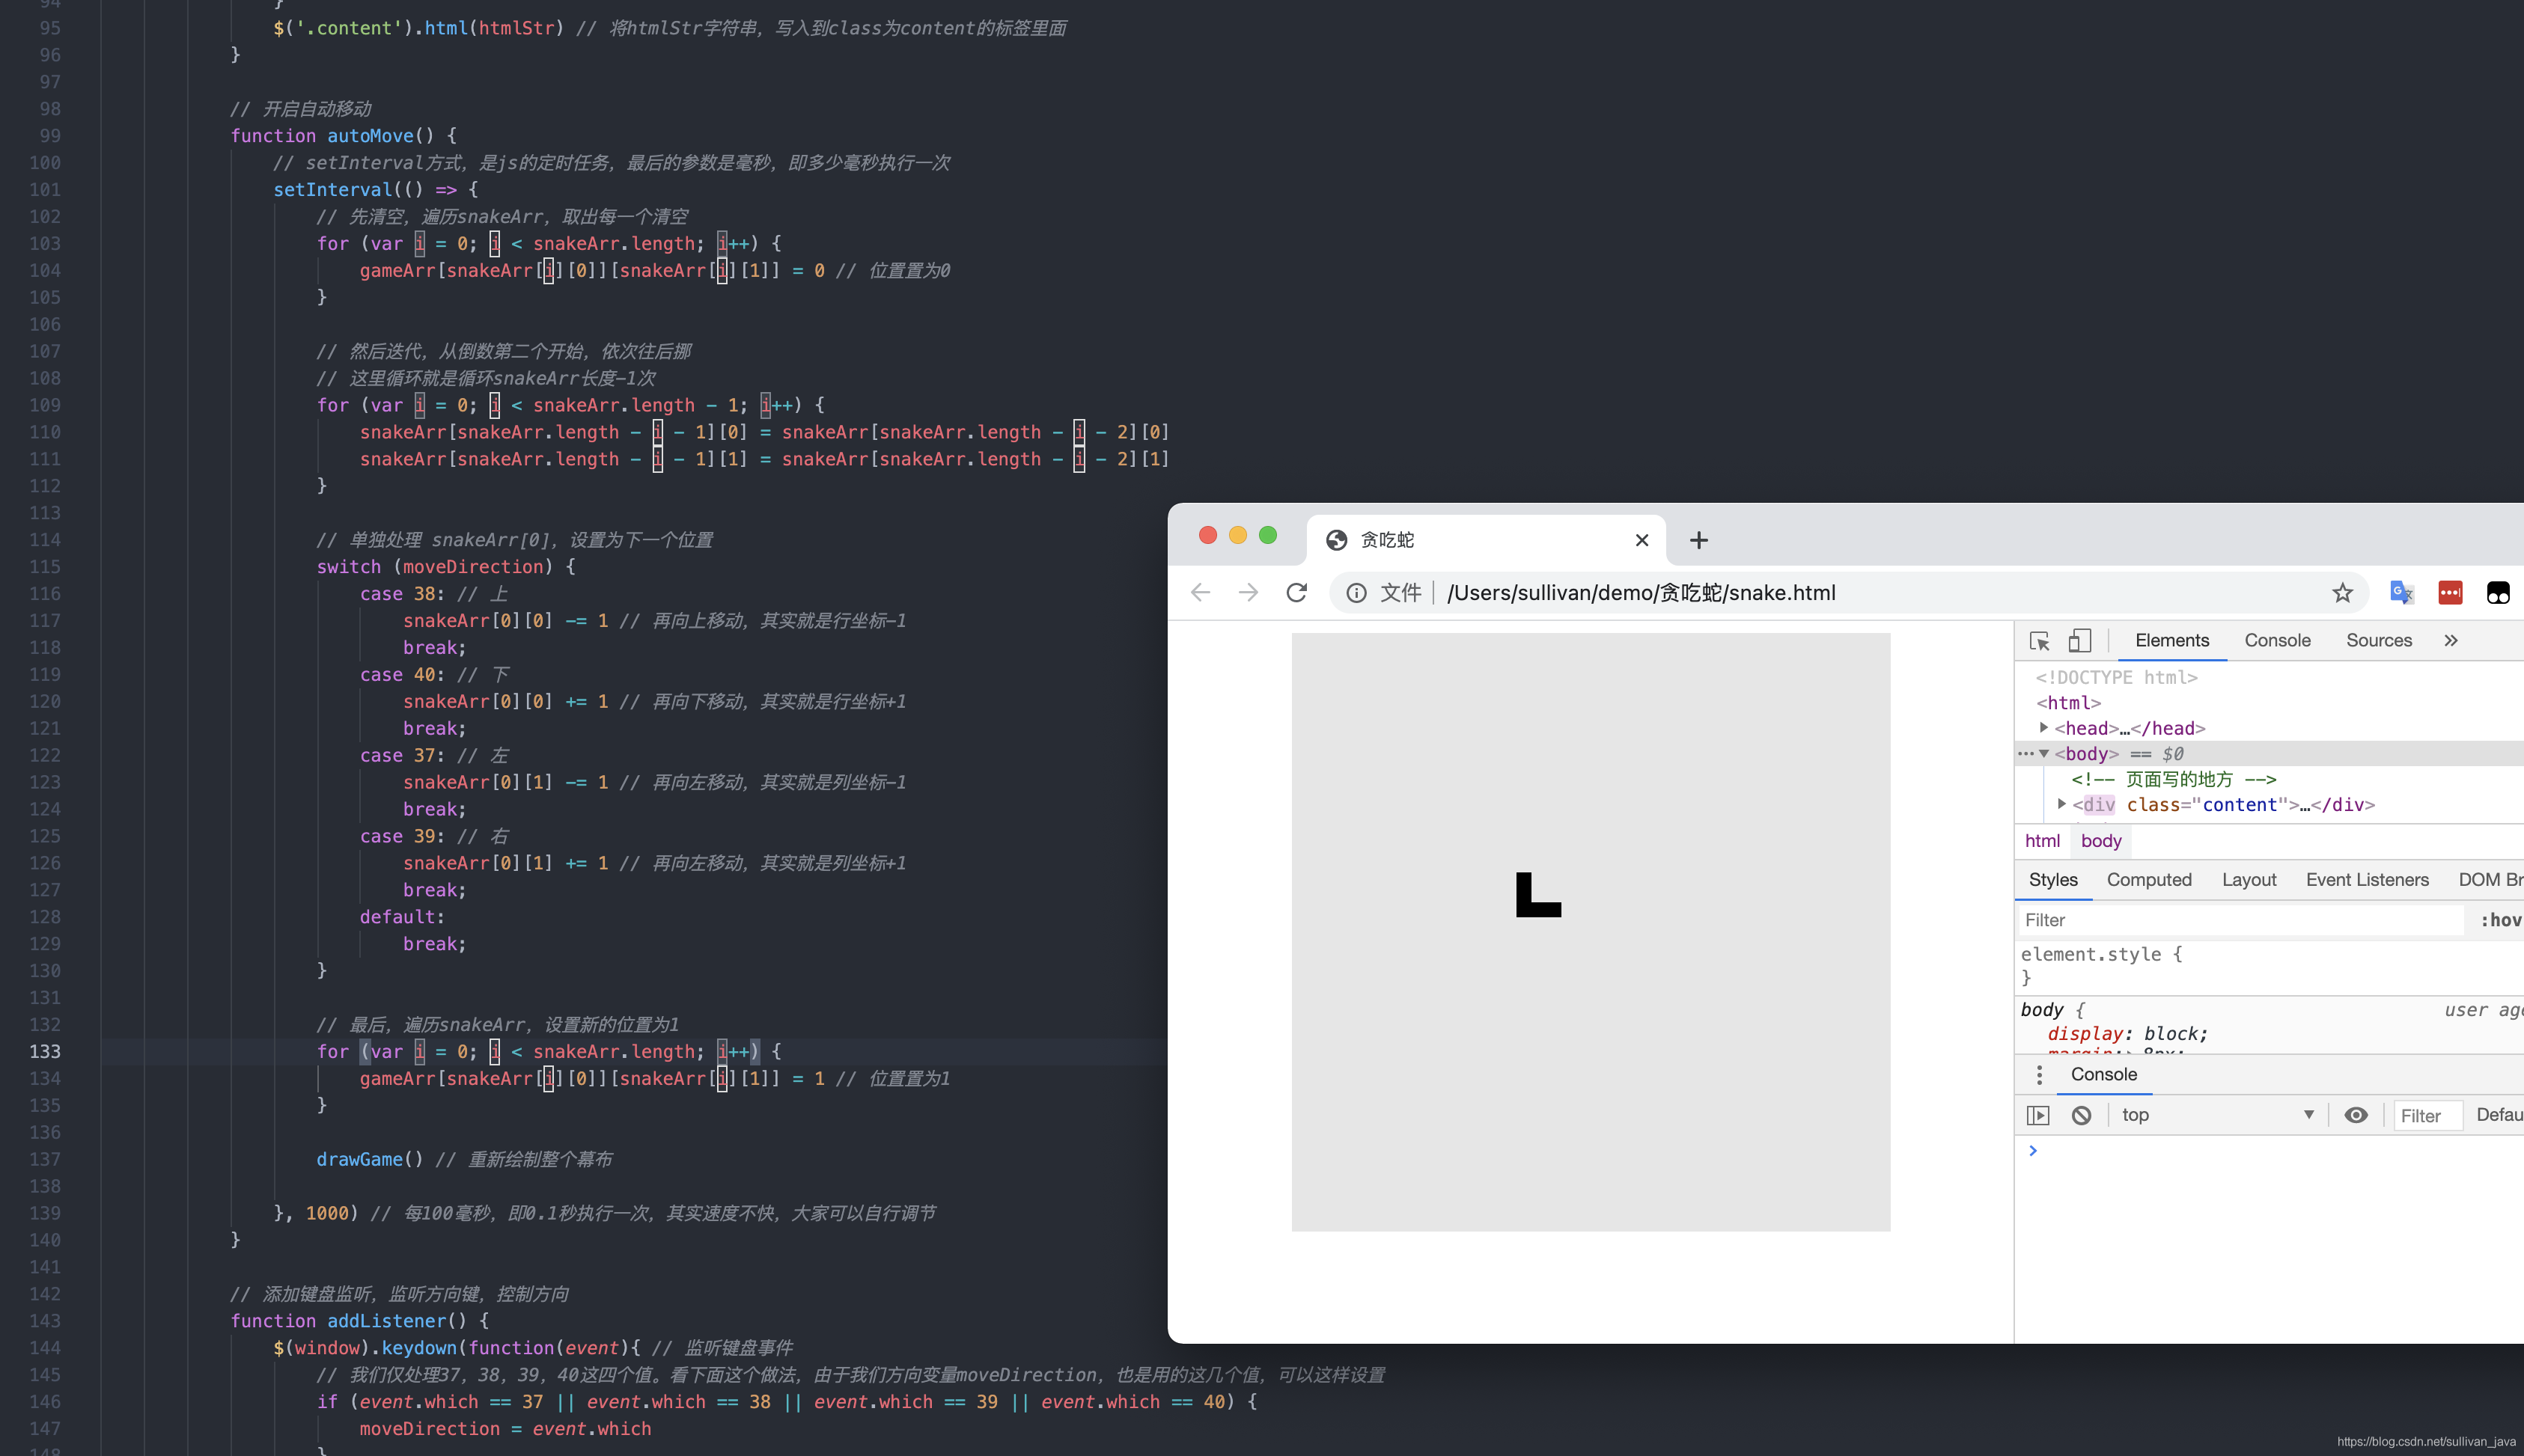Click the browser forward arrow
Image resolution: width=2524 pixels, height=1456 pixels.
[x=1248, y=593]
